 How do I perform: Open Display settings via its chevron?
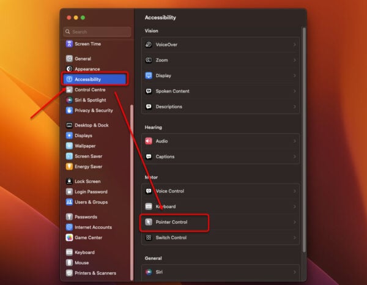(295, 76)
